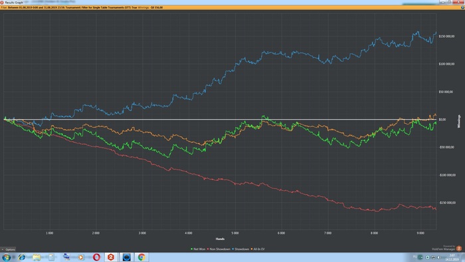Click the -$100 000,00 axis label

[447, 175]
